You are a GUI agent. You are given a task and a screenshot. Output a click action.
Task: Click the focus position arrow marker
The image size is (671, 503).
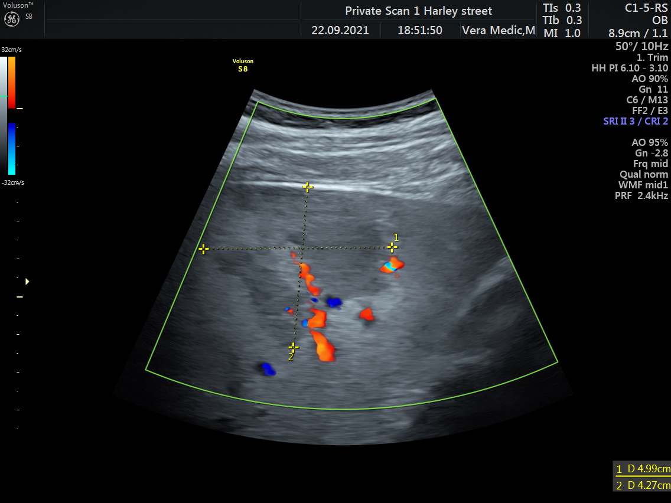(x=27, y=282)
